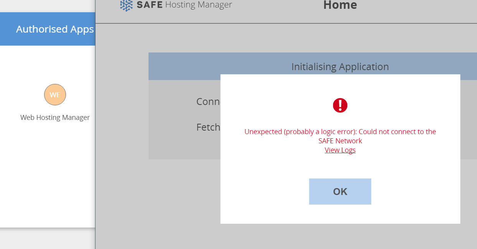Click the Hosting Manager header text
The image size is (477, 249).
[198, 5]
